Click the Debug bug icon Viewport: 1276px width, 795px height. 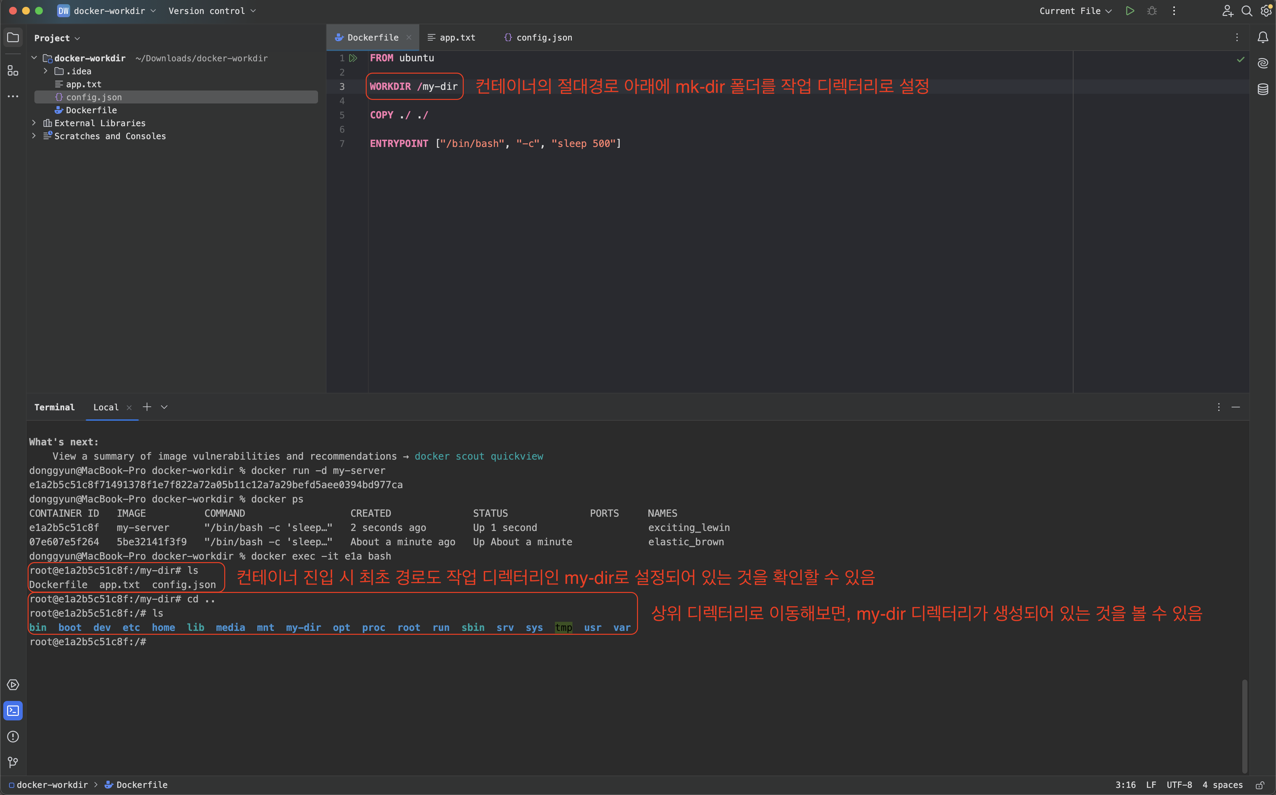click(x=1152, y=11)
